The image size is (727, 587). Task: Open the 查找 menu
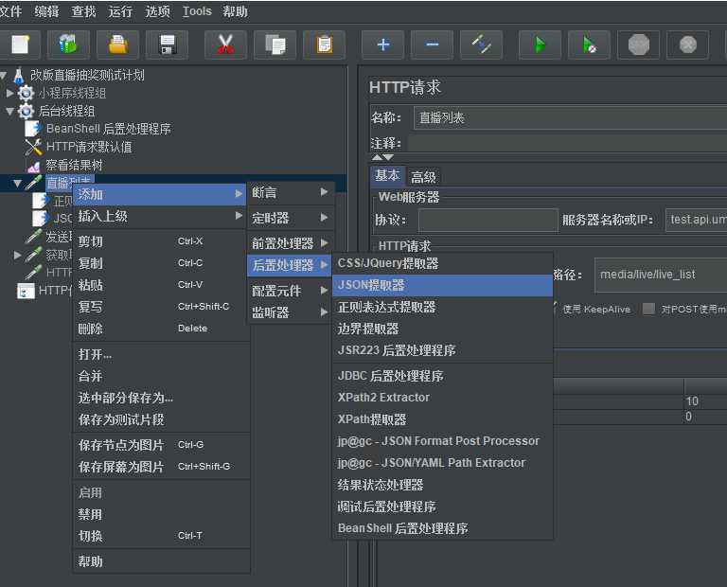pyautogui.click(x=83, y=11)
